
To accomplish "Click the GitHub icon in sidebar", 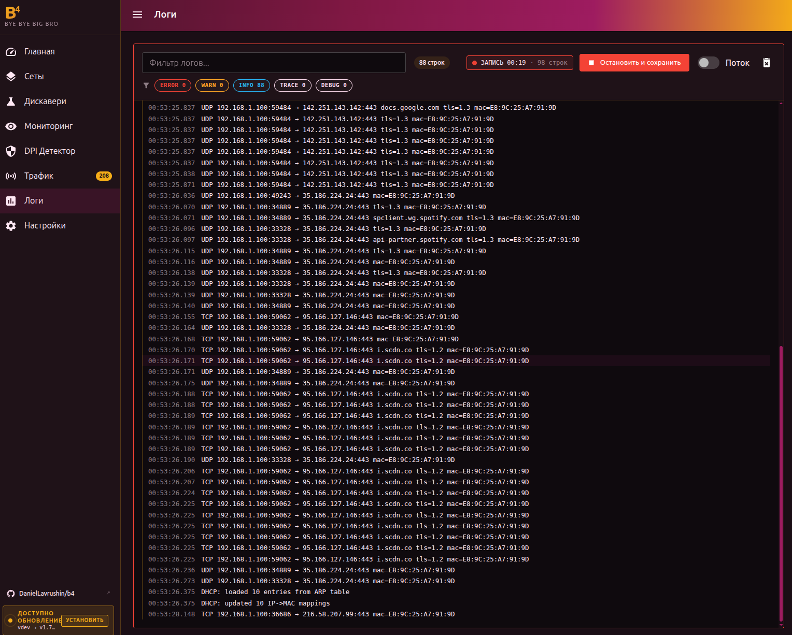I will tap(11, 594).
